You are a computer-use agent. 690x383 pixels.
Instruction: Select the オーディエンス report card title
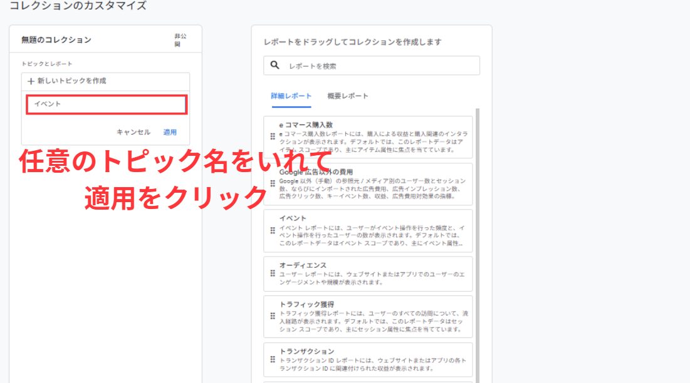[303, 265]
